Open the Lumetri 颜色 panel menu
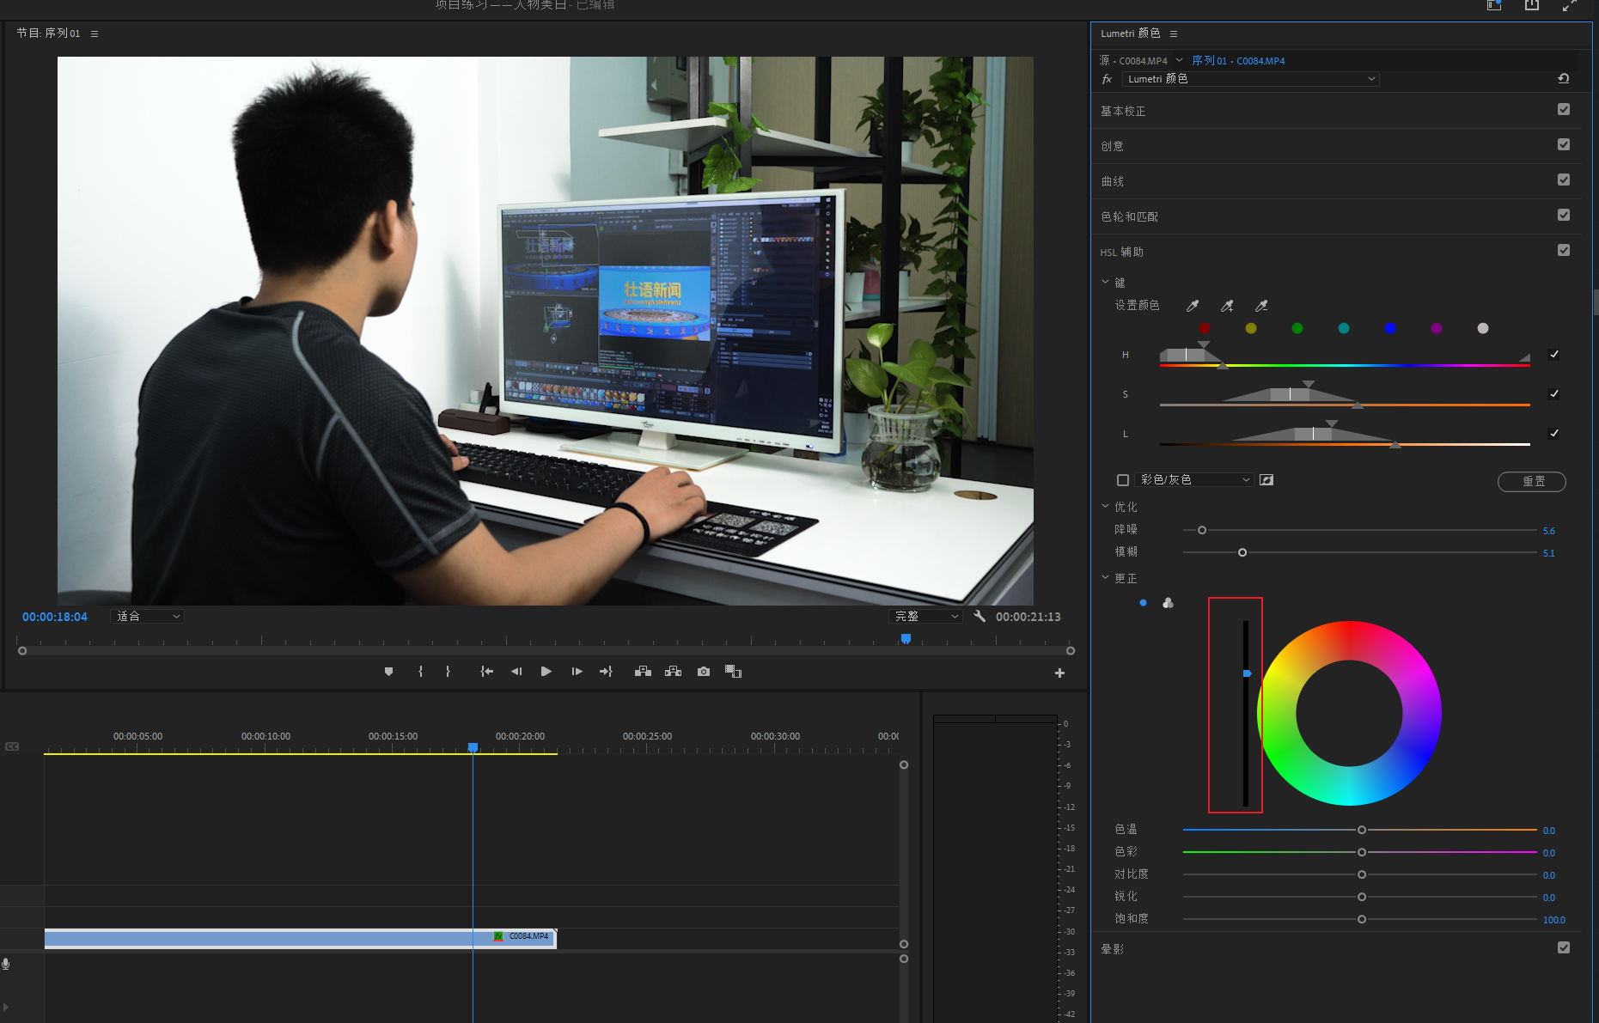1599x1023 pixels. 1174,33
